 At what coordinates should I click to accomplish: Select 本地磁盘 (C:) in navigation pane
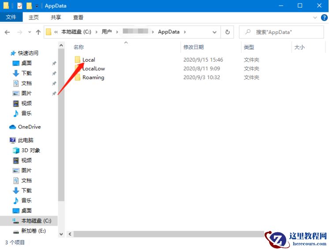click(36, 220)
